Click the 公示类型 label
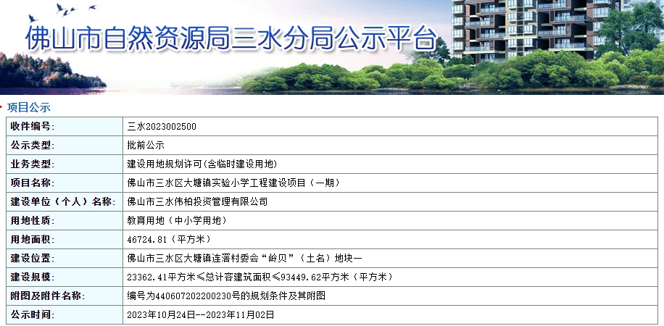664x326 pixels. point(33,145)
